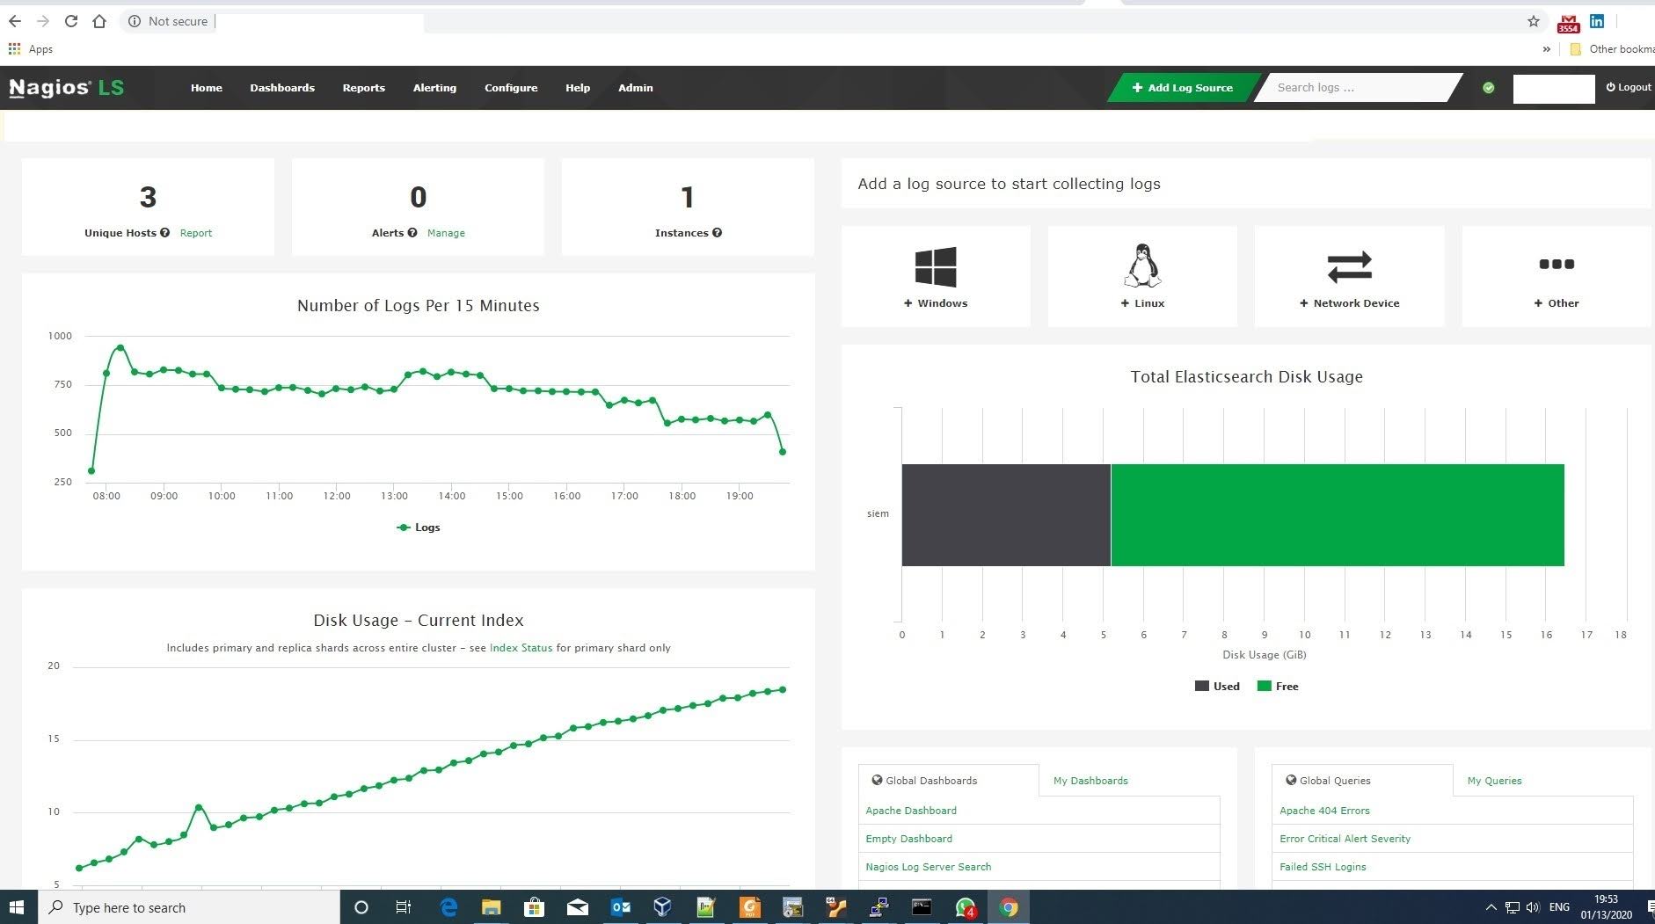The height and width of the screenshot is (924, 1655).
Task: Open Outlook from the taskbar
Action: (621, 907)
